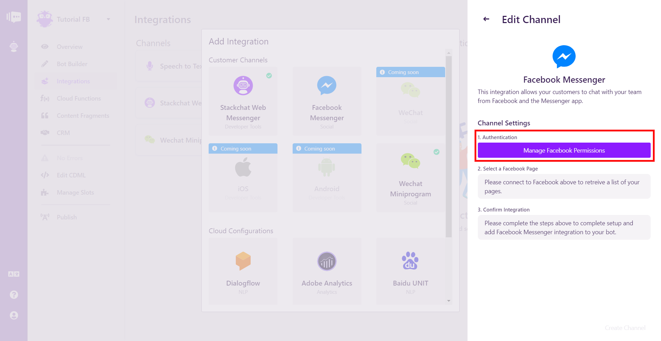Open CRM menu item
The height and width of the screenshot is (341, 661).
click(76, 133)
